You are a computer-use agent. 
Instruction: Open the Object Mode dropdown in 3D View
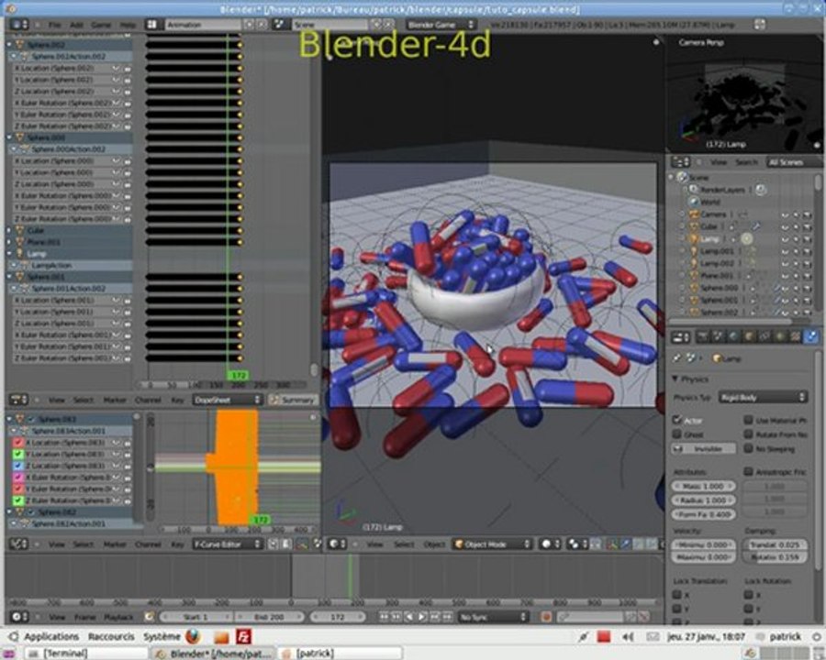pos(492,544)
